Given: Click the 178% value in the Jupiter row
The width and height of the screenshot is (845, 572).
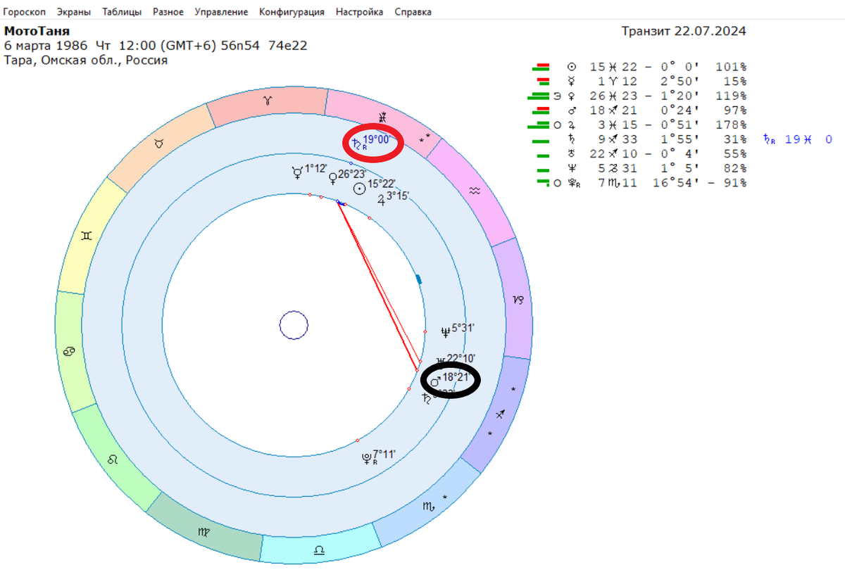Looking at the screenshot, I should [x=730, y=125].
